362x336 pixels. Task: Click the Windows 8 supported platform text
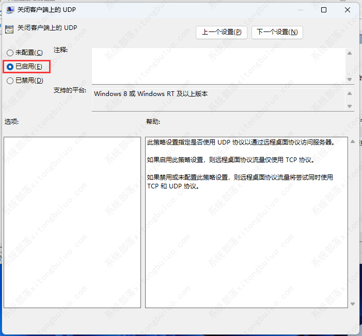pos(151,94)
